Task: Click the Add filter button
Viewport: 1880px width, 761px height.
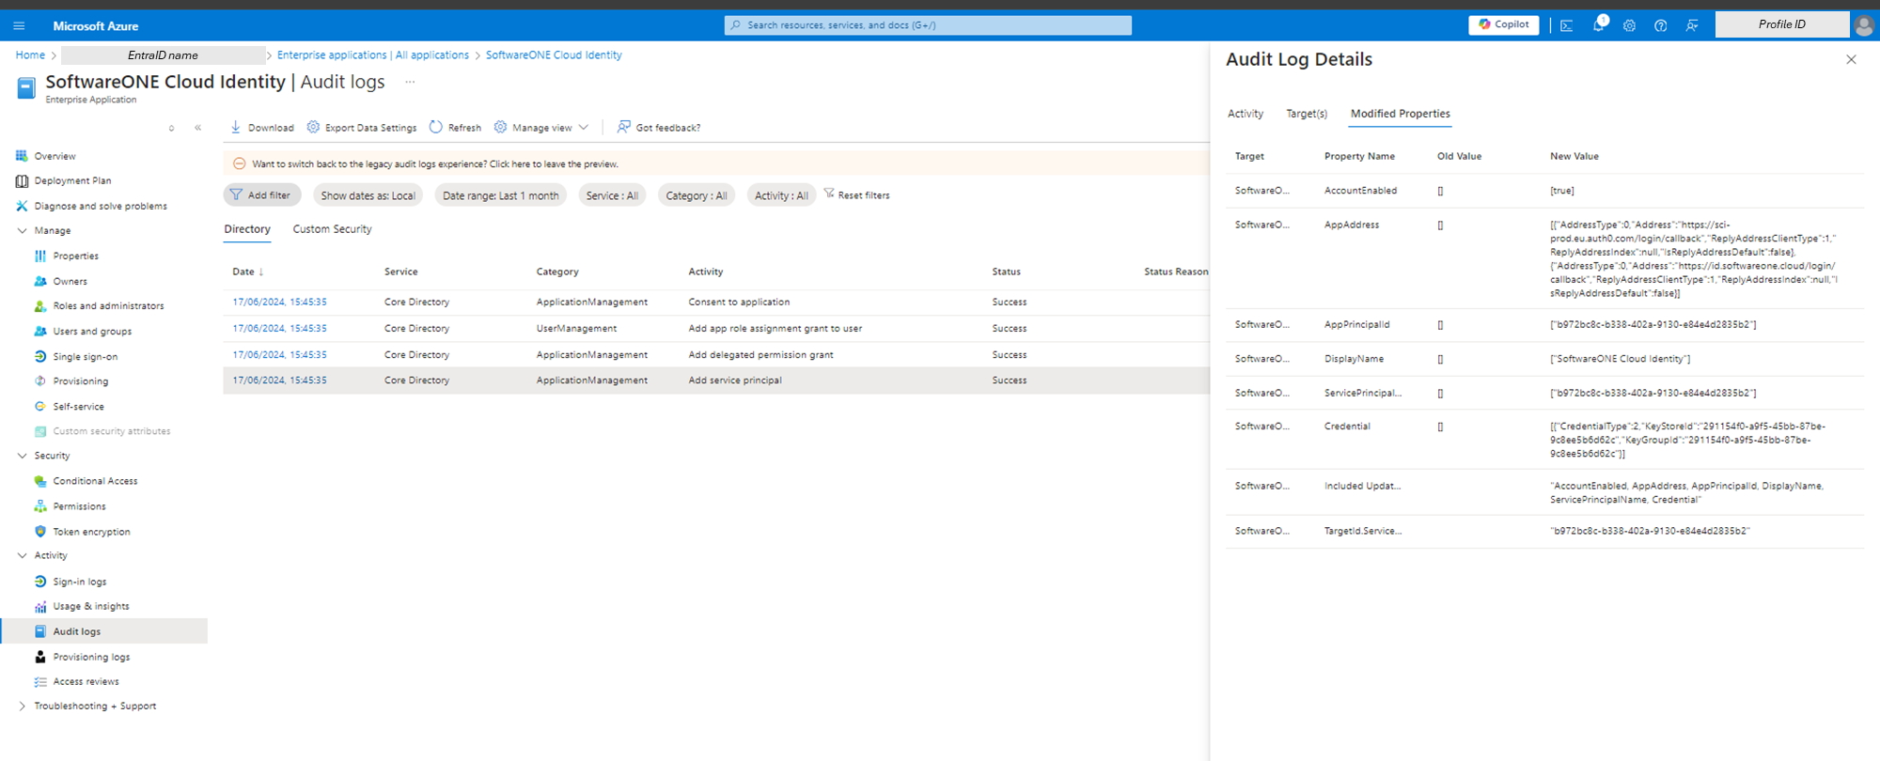Action: [261, 195]
